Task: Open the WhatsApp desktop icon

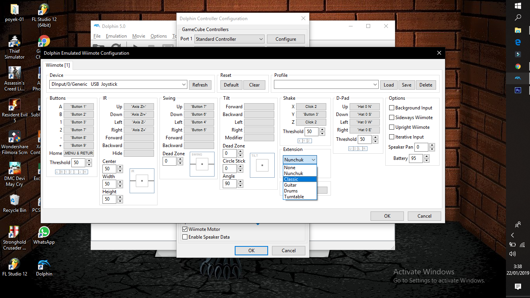Action: click(x=44, y=233)
